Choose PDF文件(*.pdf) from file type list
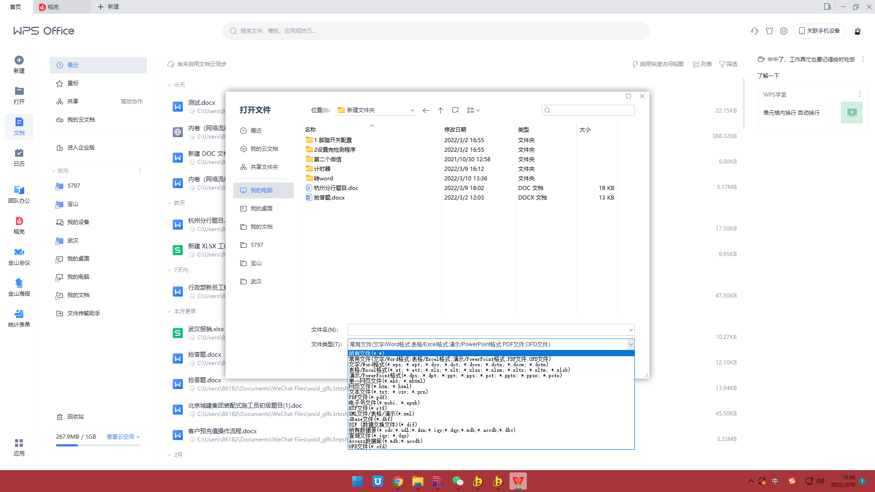 pyautogui.click(x=368, y=397)
